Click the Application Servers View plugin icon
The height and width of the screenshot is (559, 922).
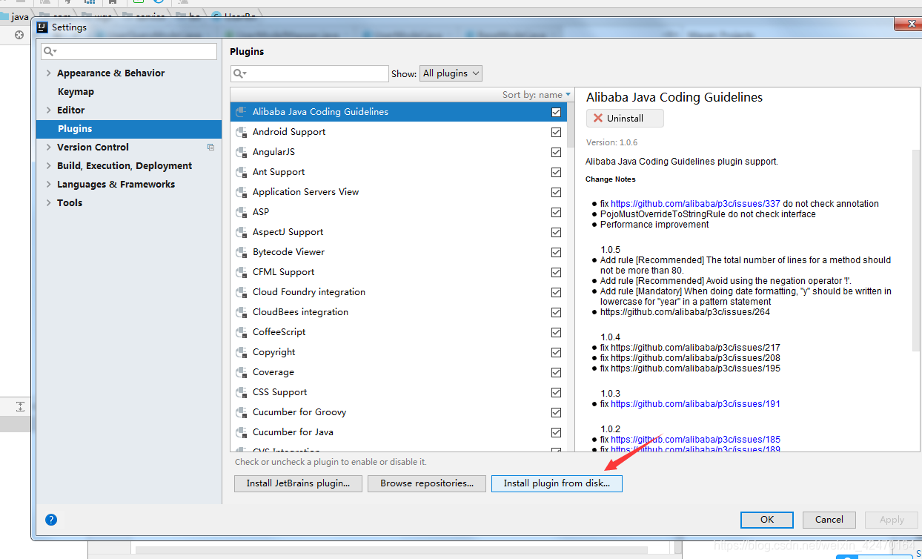241,192
